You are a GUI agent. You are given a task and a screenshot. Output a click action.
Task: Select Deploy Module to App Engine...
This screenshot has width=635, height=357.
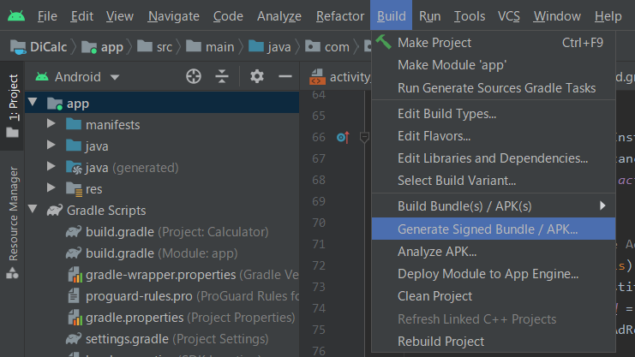coord(494,274)
